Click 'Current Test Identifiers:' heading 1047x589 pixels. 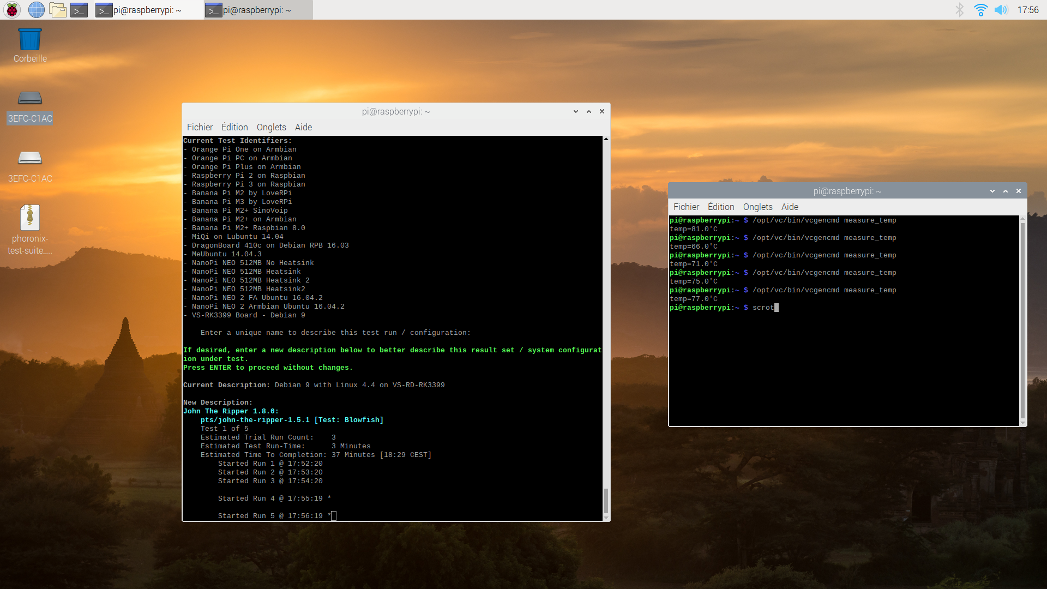[237, 141]
